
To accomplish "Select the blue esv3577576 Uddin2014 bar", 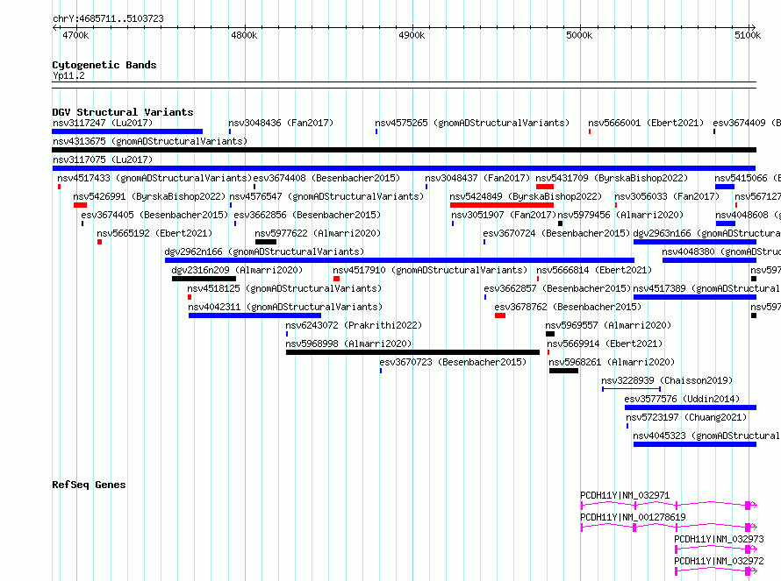I will 691,407.
